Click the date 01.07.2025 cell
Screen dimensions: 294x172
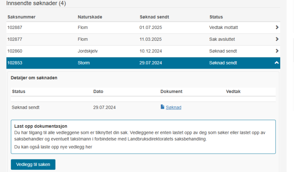pyautogui.click(x=150, y=27)
